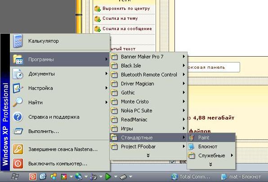
Task: Click the Paint brushes icon
Action: [x=192, y=138]
